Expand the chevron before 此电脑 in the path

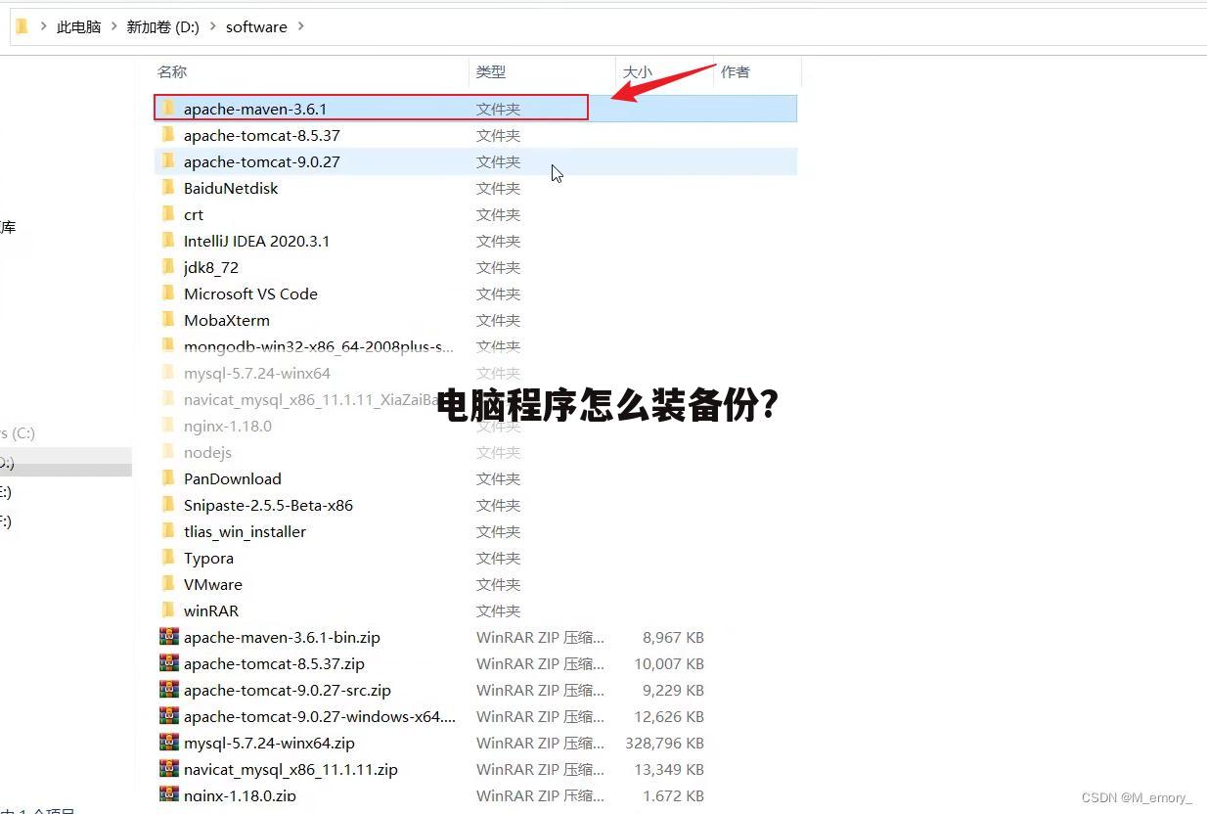[x=44, y=26]
